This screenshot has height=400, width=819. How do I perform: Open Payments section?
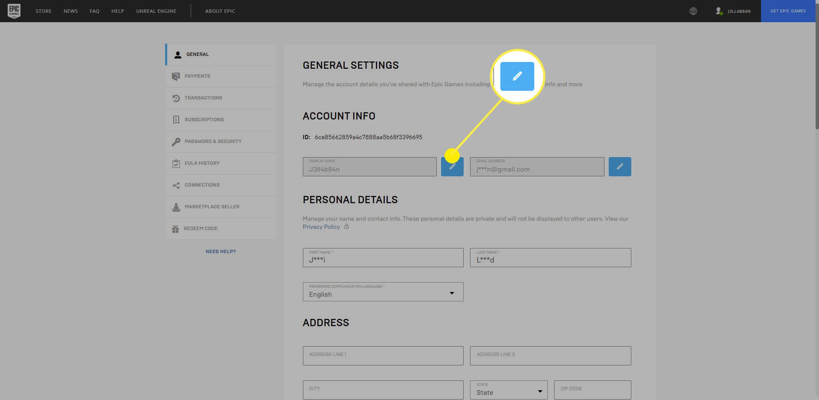point(221,76)
